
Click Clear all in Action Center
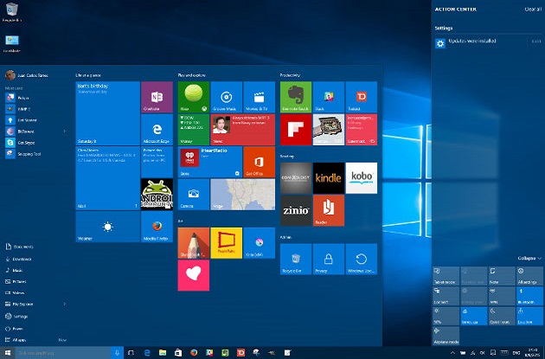tap(533, 8)
